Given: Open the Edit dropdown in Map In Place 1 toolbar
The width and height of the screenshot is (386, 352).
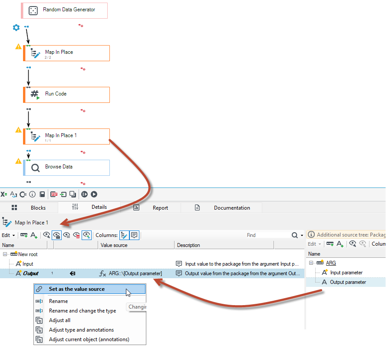Looking at the screenshot, I should pyautogui.click(x=8, y=235).
